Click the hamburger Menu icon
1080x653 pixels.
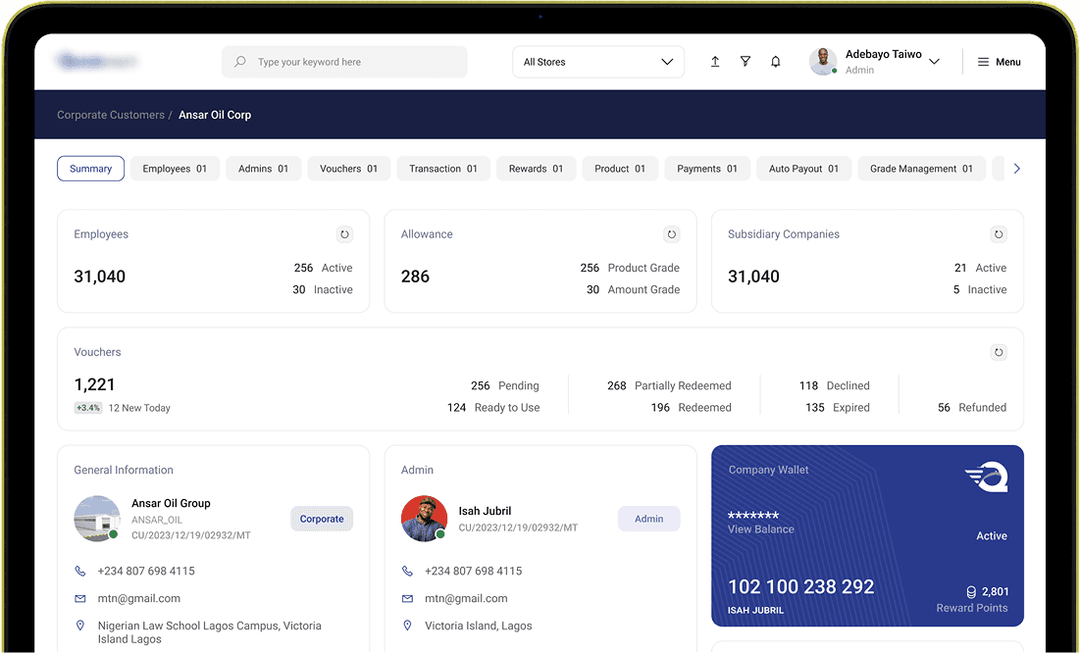(x=983, y=62)
